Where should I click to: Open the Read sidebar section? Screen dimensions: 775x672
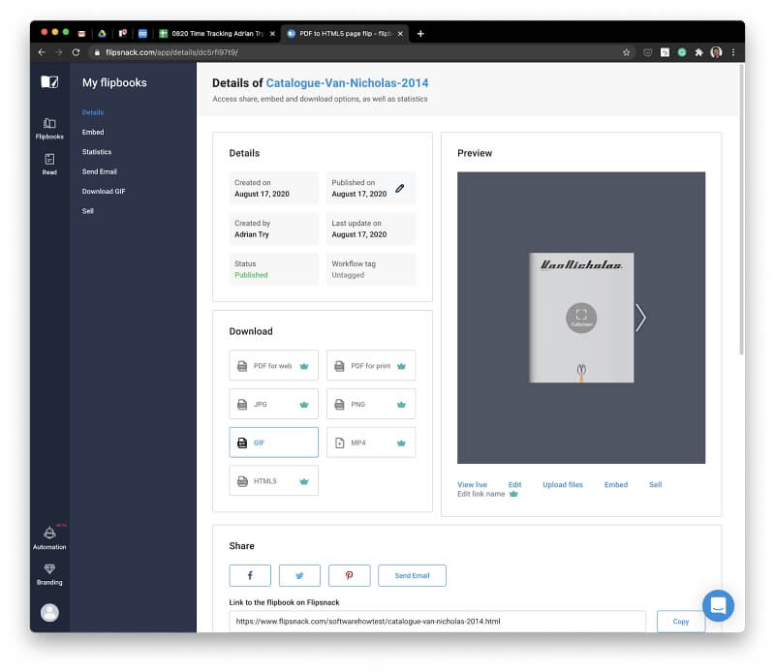click(x=49, y=164)
